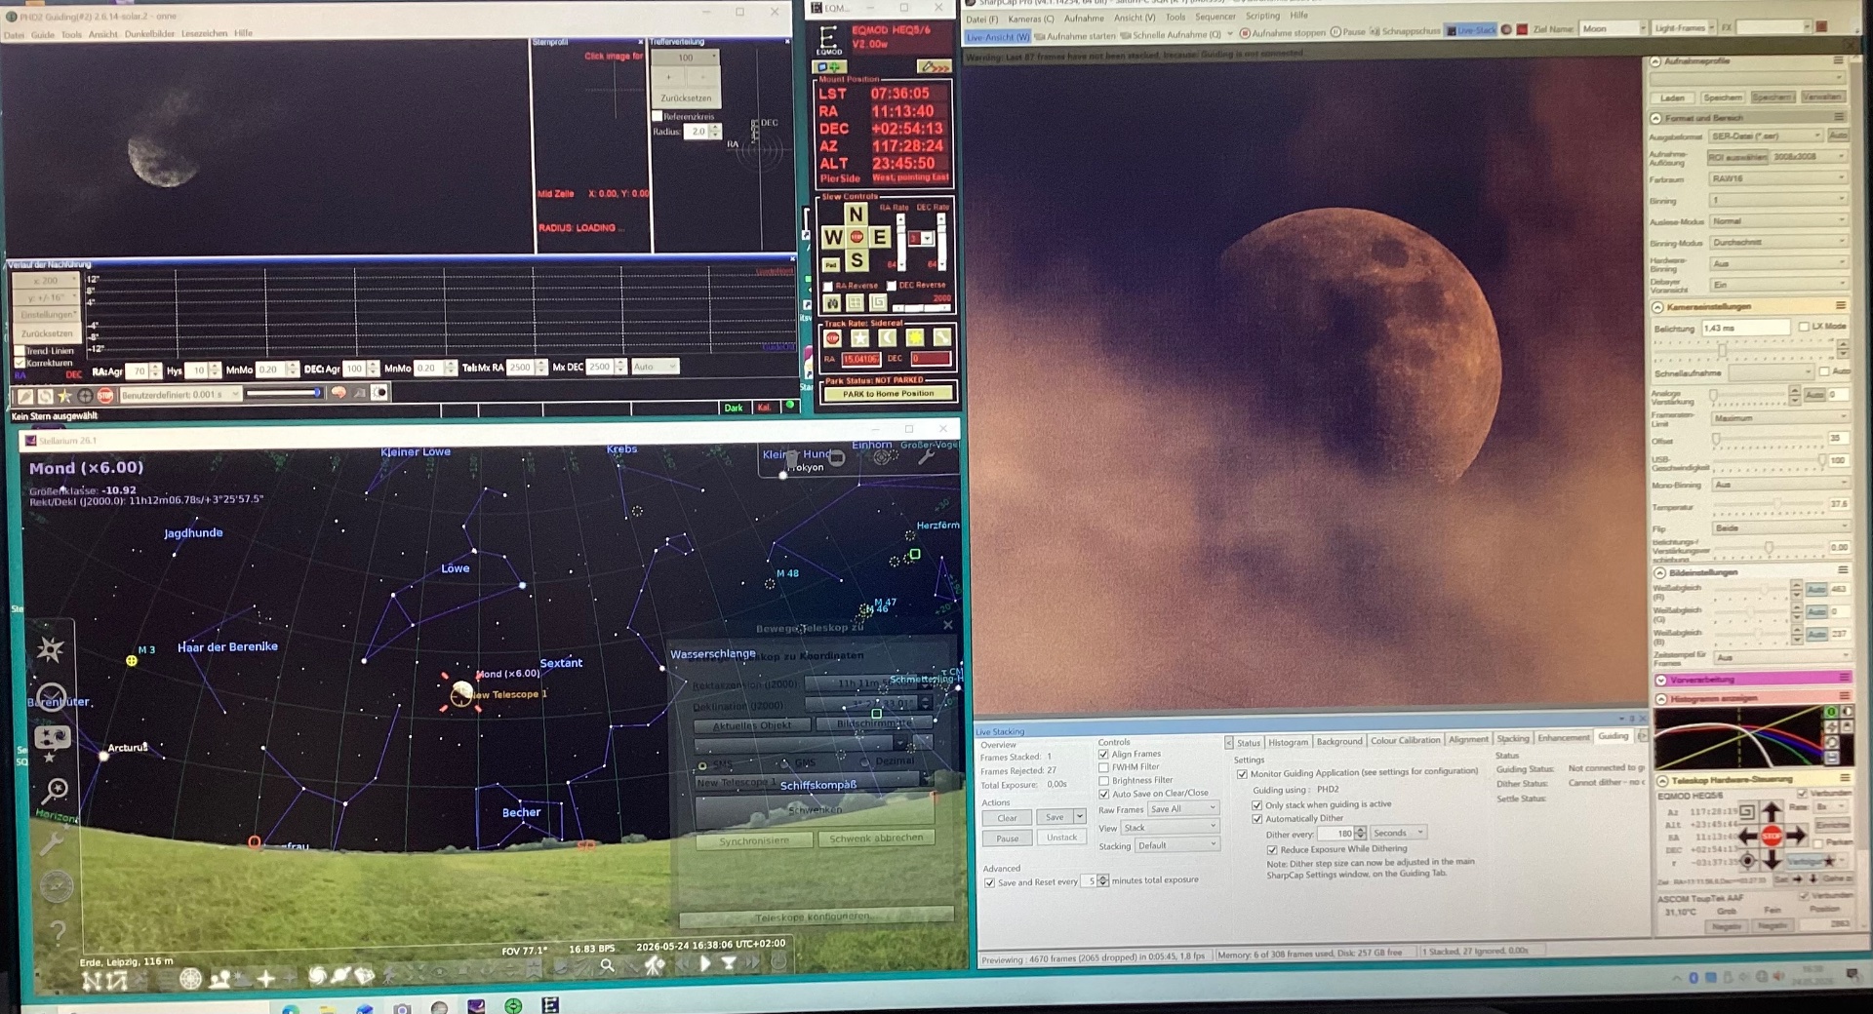This screenshot has height=1014, width=1873.
Task: Open SharpCap Kameras menu
Action: pyautogui.click(x=1030, y=19)
